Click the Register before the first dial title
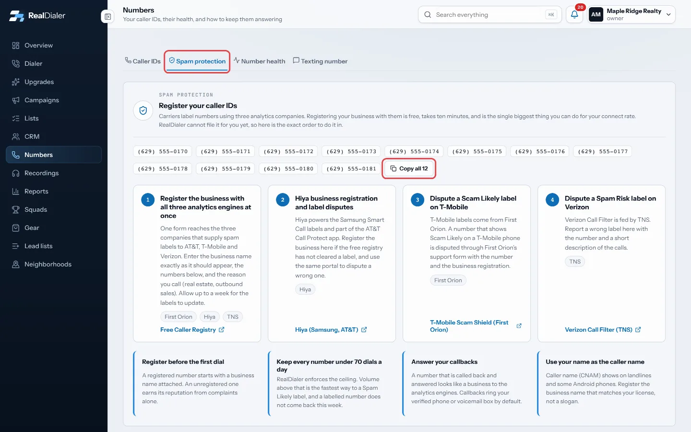This screenshot has height=432, width=691. click(183, 362)
